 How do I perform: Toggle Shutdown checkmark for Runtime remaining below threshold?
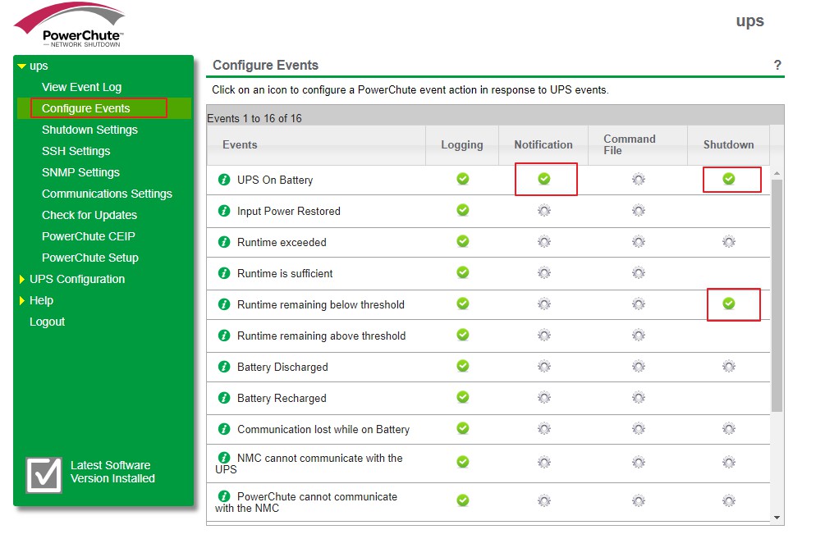(728, 304)
